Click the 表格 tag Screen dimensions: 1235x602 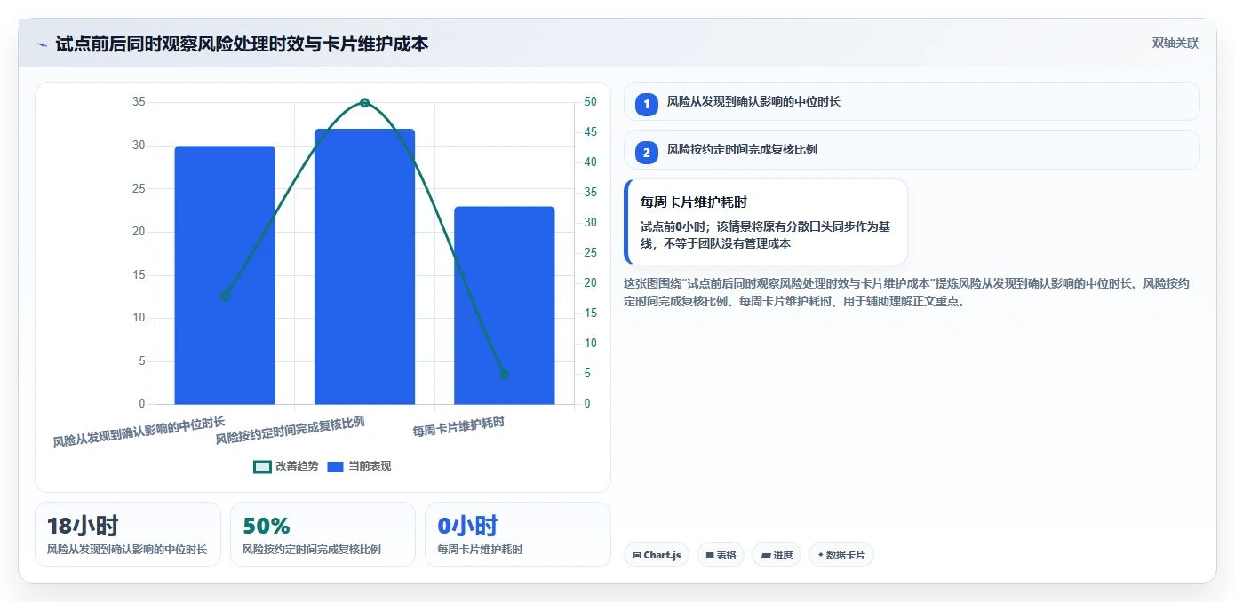coord(721,555)
